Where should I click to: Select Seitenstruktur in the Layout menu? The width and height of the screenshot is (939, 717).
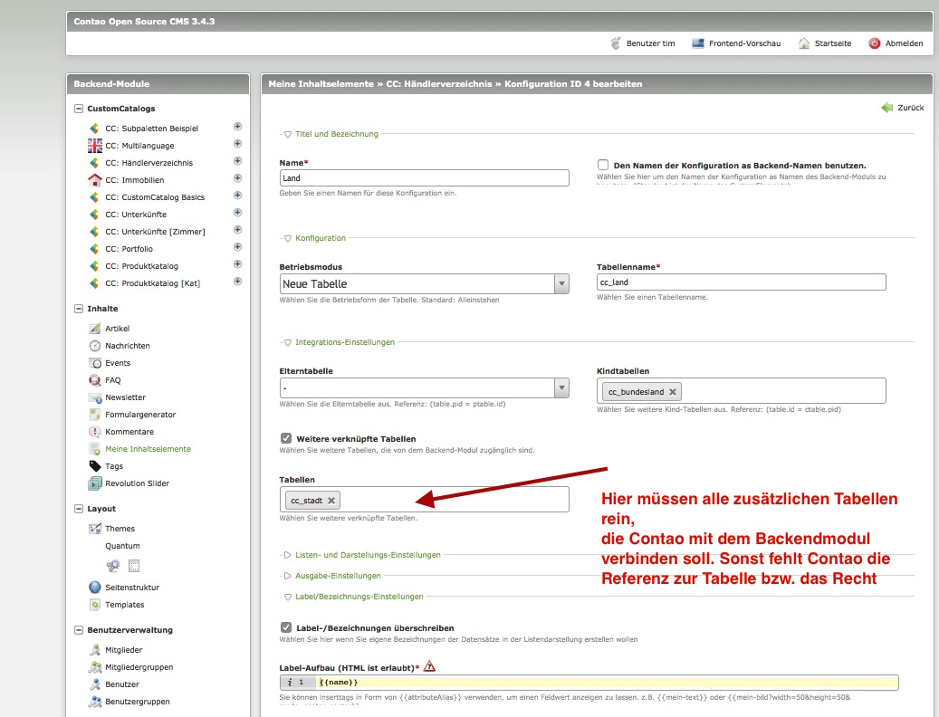click(131, 588)
